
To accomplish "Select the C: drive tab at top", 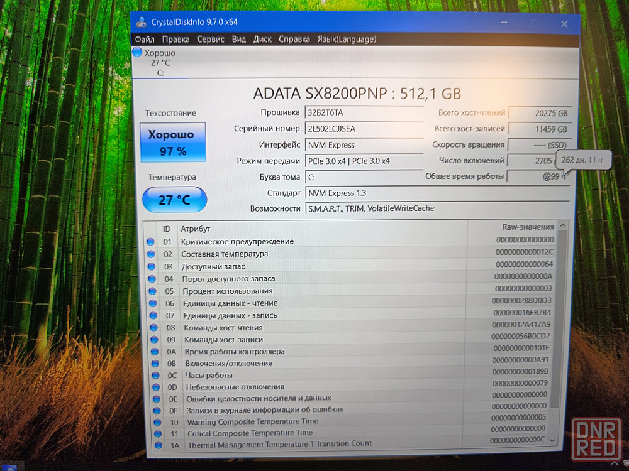I will pos(160,63).
